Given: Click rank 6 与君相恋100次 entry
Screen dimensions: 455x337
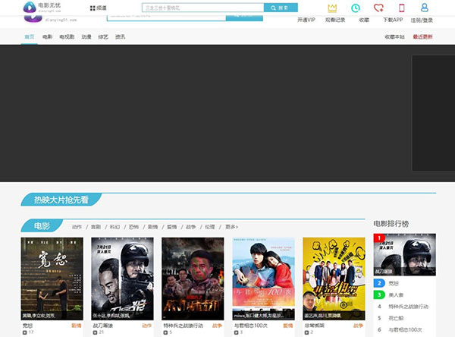Looking at the screenshot, I should (x=405, y=329).
